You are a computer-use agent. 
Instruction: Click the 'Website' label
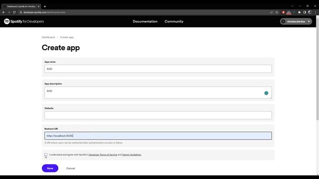[49, 108]
